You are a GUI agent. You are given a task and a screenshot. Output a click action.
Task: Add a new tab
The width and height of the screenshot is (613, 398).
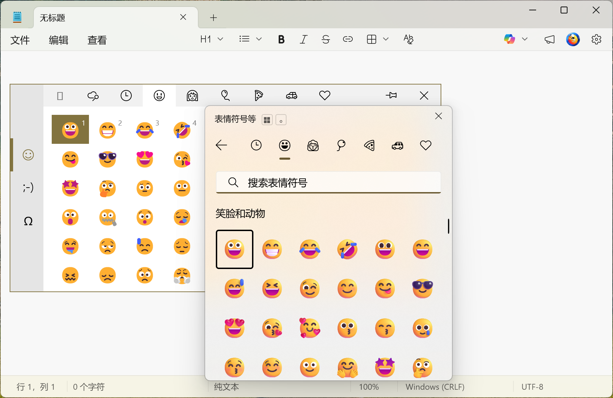click(x=213, y=18)
